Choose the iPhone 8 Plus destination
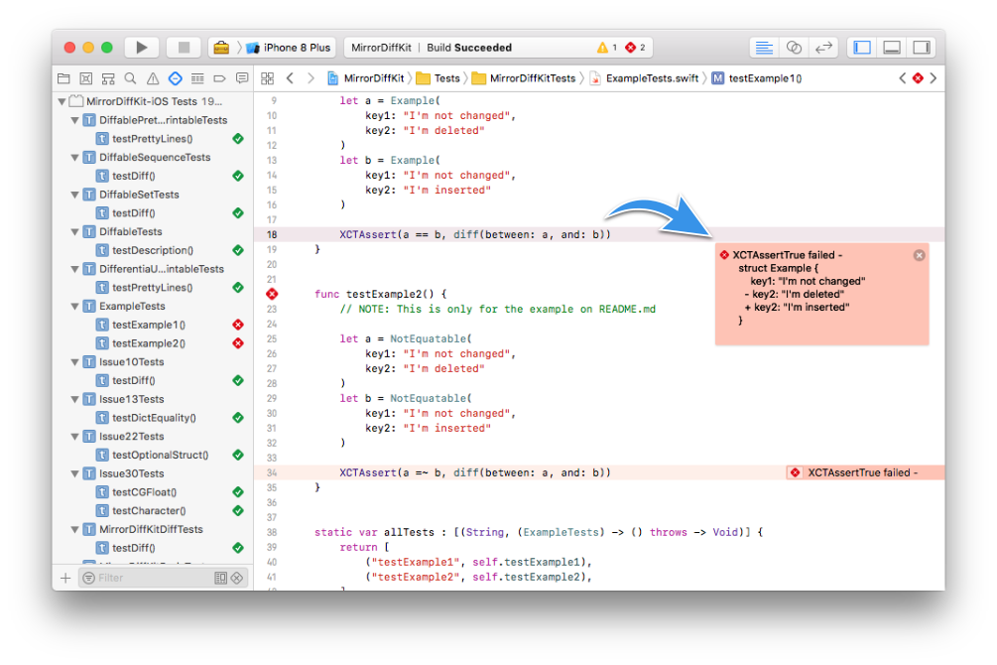This screenshot has width=997, height=665. [x=288, y=47]
